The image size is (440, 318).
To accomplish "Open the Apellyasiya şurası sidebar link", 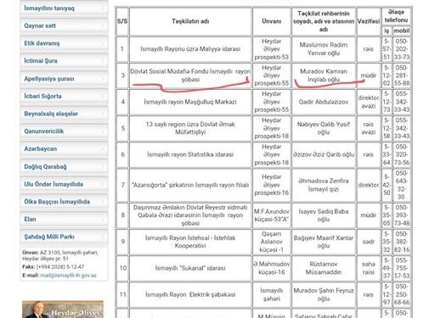I will (64, 79).
